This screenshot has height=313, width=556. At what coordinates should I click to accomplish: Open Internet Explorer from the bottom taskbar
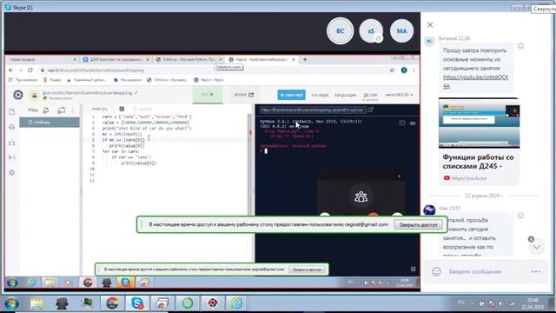point(236,303)
